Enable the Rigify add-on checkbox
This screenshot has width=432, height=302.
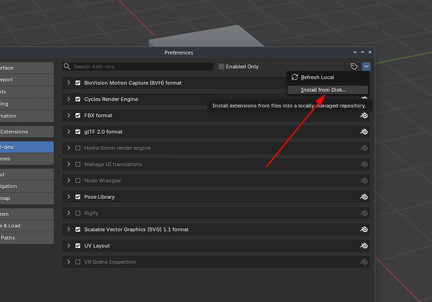point(78,213)
